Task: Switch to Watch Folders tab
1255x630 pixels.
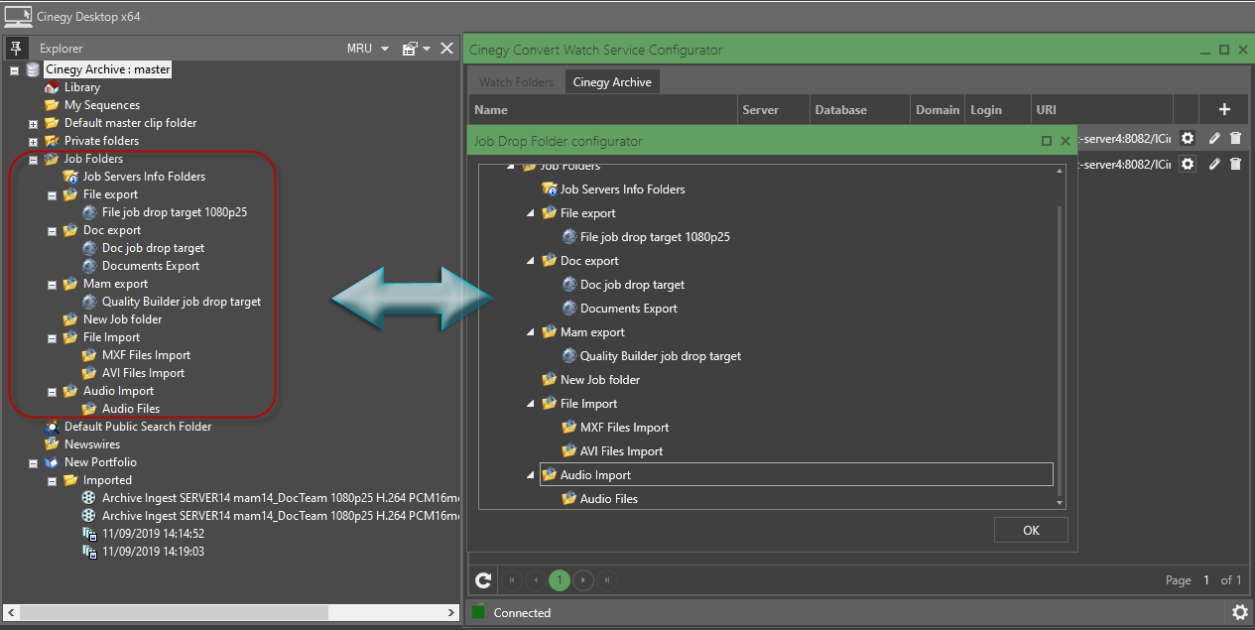Action: pyautogui.click(x=516, y=82)
